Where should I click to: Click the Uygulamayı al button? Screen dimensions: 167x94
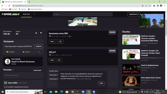(134, 14)
